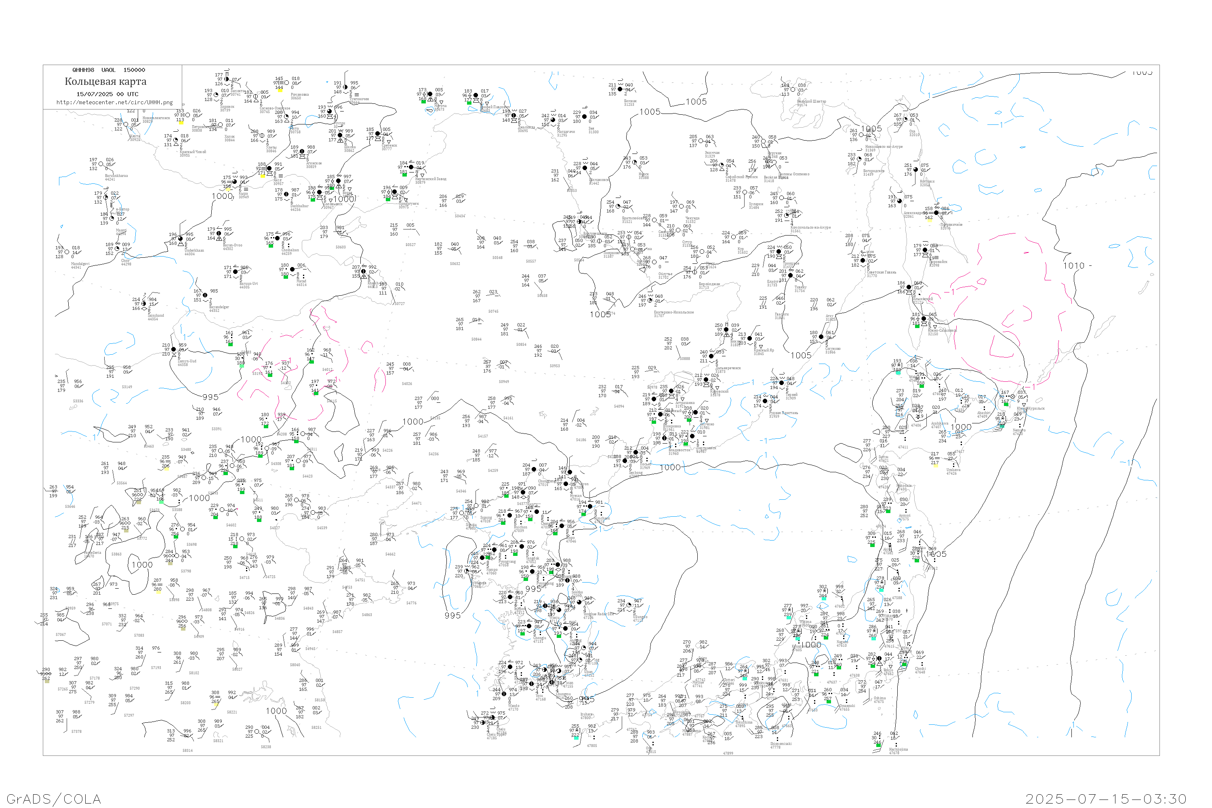Click the Поронайск station filled circle symbol

tap(925, 250)
